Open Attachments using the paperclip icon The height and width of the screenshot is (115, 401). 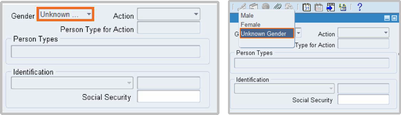tap(277, 7)
